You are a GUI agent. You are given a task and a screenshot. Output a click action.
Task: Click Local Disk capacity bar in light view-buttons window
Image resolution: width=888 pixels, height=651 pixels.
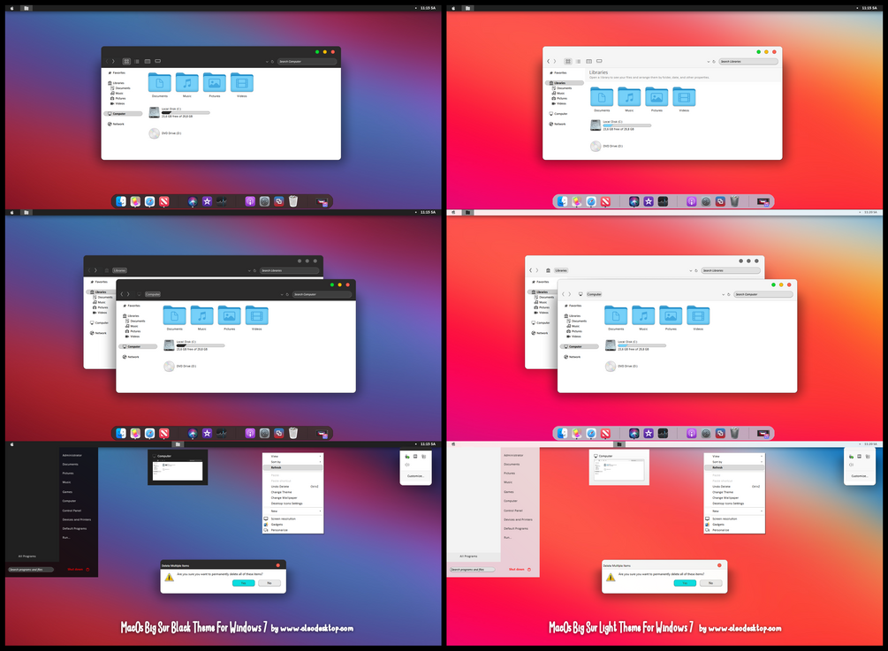pos(627,125)
